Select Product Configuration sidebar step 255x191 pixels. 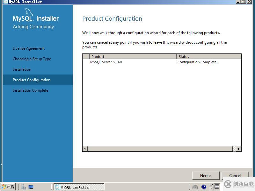point(38,80)
